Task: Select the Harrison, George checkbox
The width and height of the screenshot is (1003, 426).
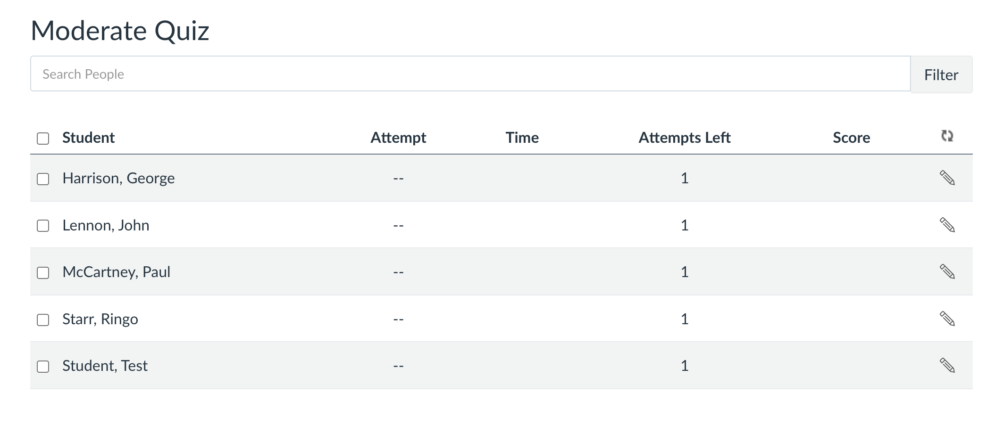Action: [x=43, y=179]
